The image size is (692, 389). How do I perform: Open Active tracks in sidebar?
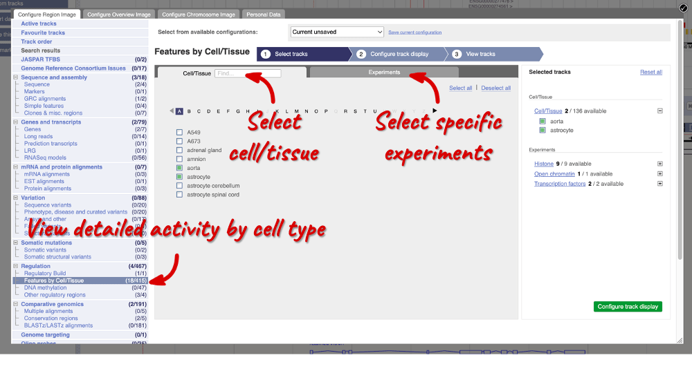38,23
